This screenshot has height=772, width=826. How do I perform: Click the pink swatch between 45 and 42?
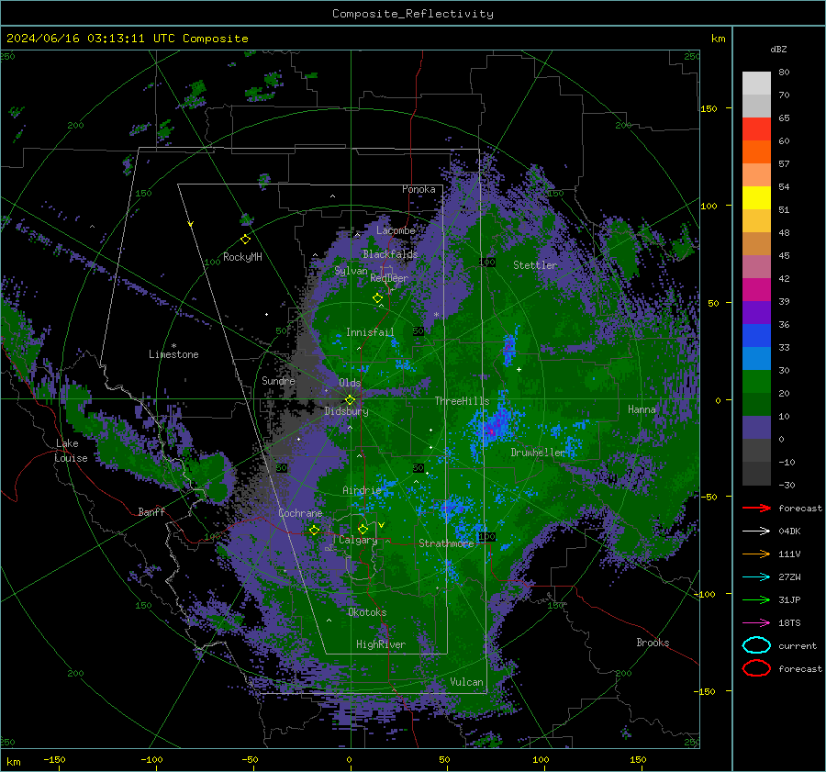756,266
